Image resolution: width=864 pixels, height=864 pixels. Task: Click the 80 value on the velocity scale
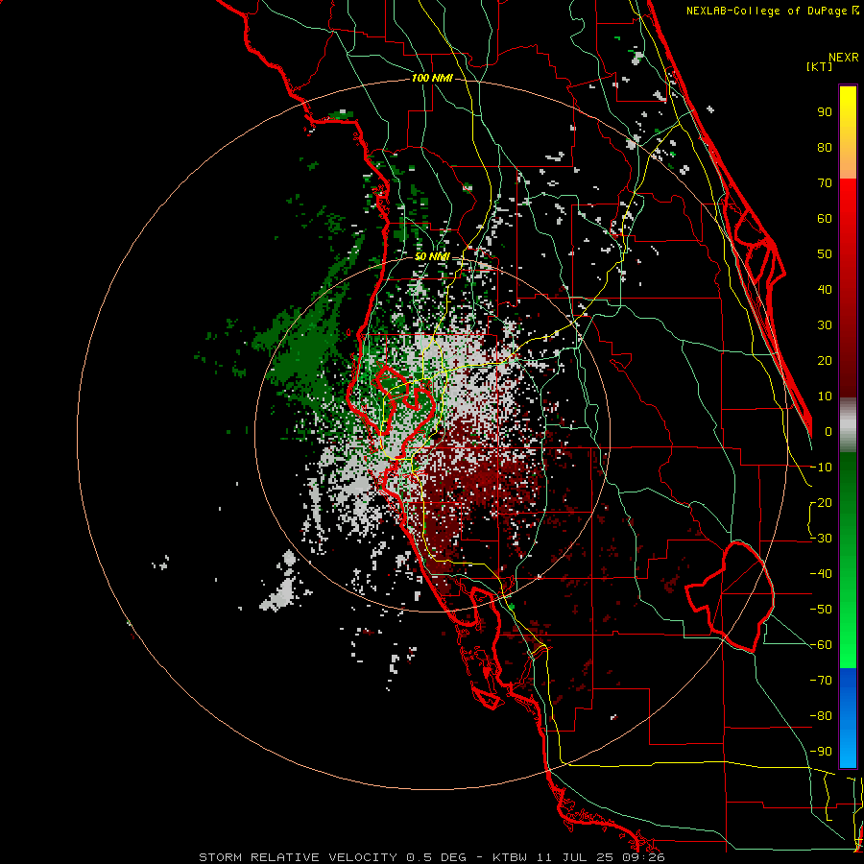pos(825,148)
